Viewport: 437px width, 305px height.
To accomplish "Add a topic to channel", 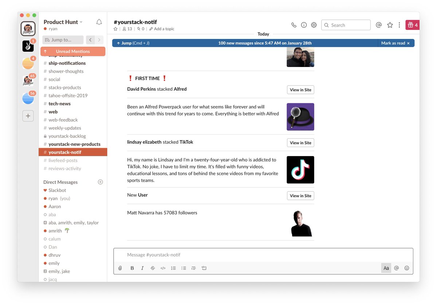I will 162,29.
